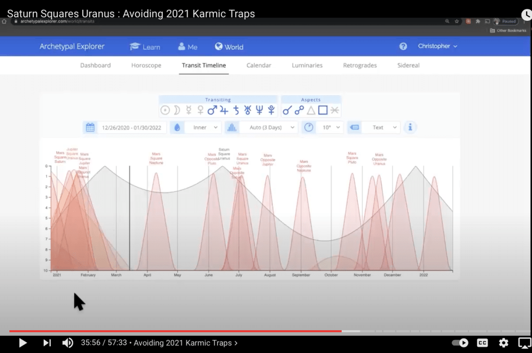
Task: Open the Horoscope tab
Action: (x=146, y=65)
